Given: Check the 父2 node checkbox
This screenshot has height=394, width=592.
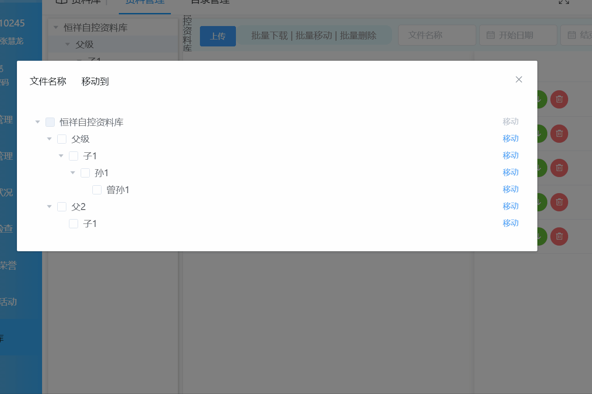Looking at the screenshot, I should pyautogui.click(x=62, y=206).
